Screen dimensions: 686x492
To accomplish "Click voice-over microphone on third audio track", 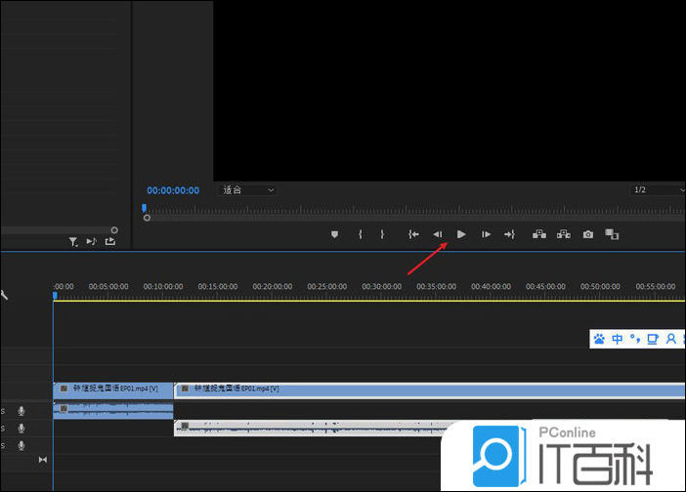I will click(21, 446).
